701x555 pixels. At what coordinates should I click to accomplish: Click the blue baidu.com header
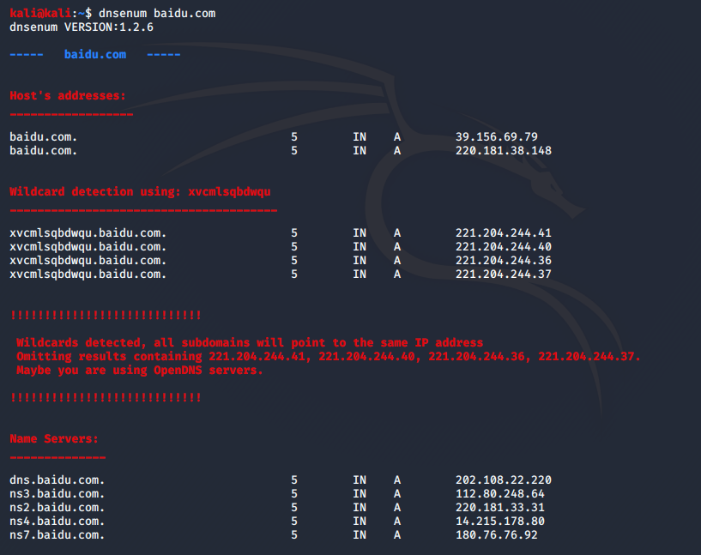pyautogui.click(x=96, y=54)
